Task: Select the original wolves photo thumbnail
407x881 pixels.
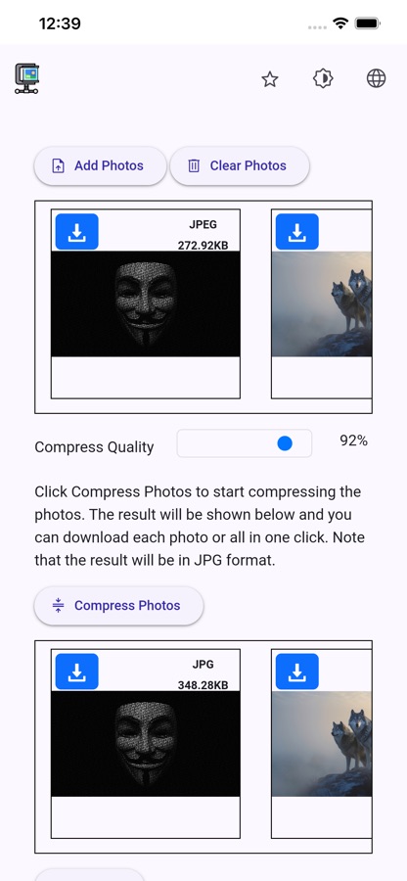Action: point(322,304)
